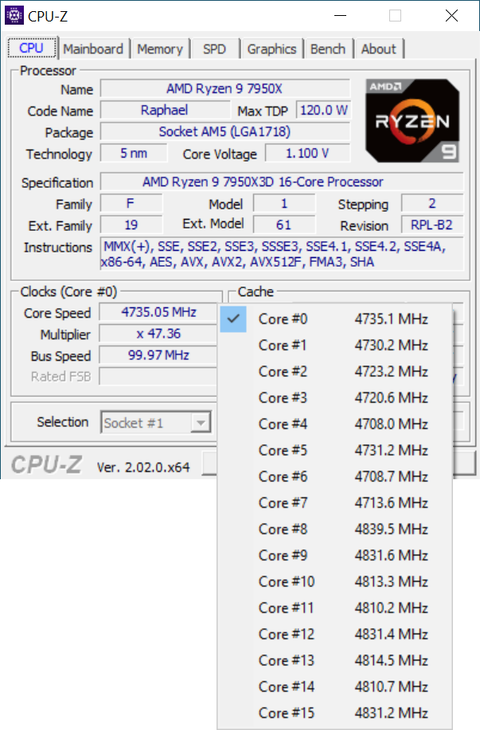The height and width of the screenshot is (730, 480).
Task: Choose Core #7 in the popup menu
Action: click(335, 503)
